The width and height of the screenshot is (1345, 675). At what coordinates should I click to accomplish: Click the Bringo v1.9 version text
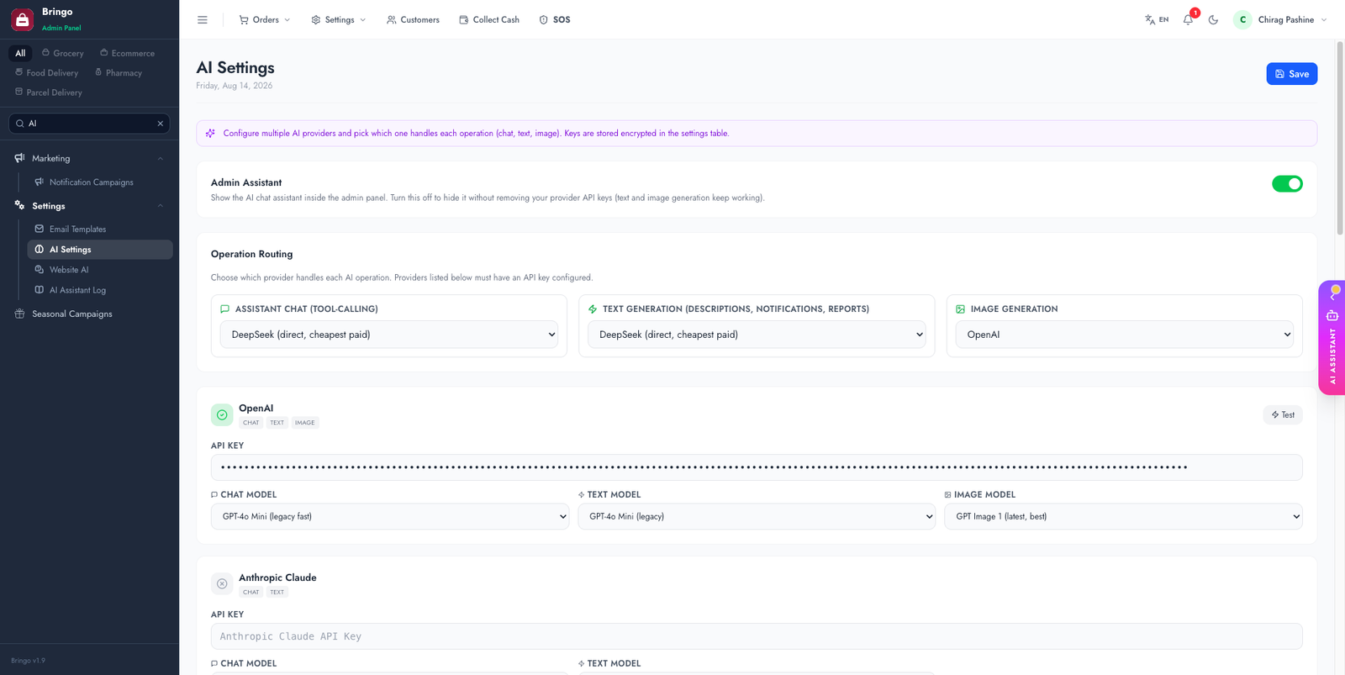pyautogui.click(x=29, y=661)
